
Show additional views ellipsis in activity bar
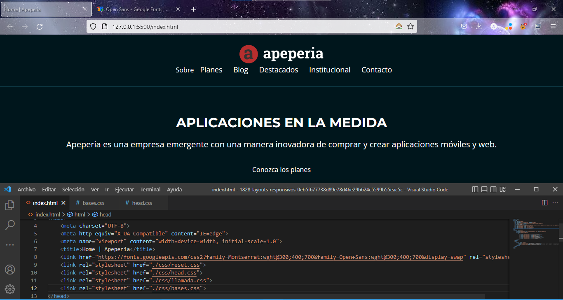10,245
